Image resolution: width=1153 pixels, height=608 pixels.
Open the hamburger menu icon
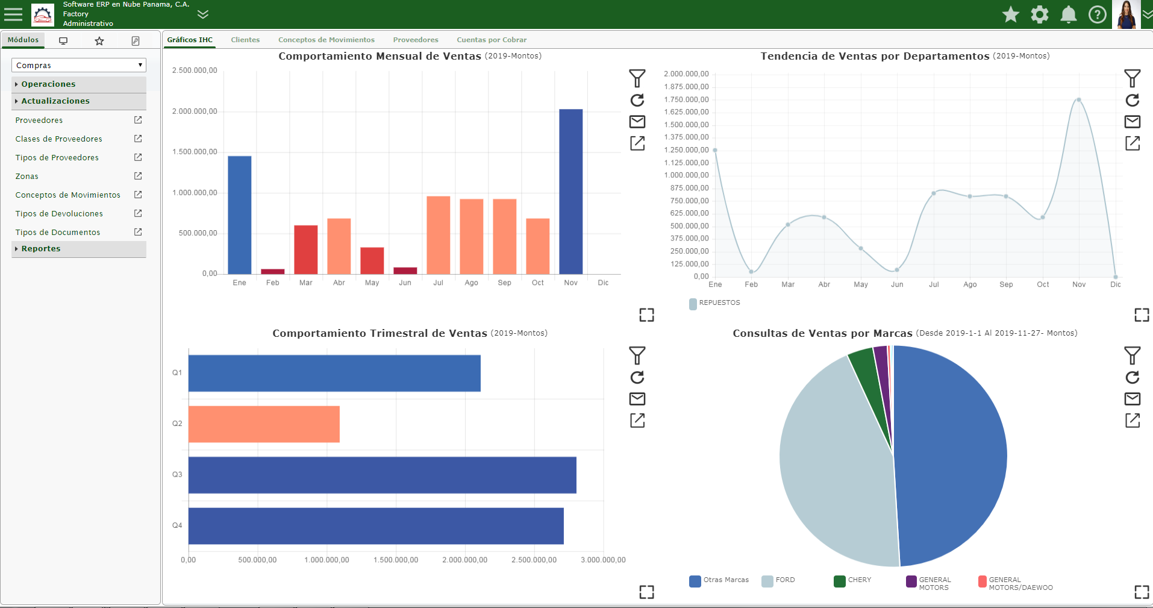13,14
